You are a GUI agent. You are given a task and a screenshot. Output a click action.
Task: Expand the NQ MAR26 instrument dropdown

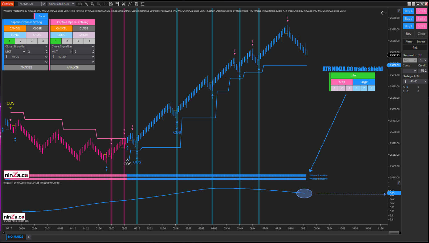pos(43,4)
